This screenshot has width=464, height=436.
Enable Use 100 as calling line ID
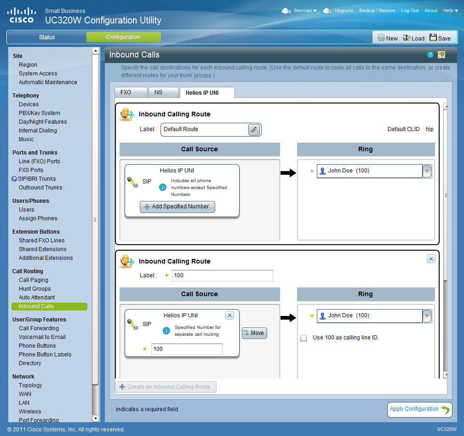tap(304, 338)
